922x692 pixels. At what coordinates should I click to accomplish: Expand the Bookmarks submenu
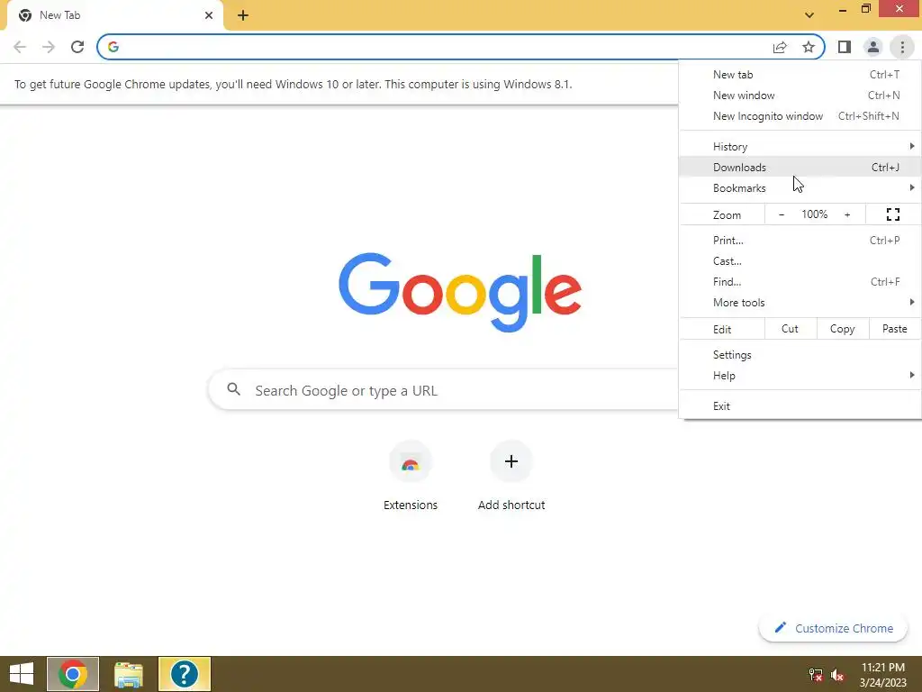point(800,187)
